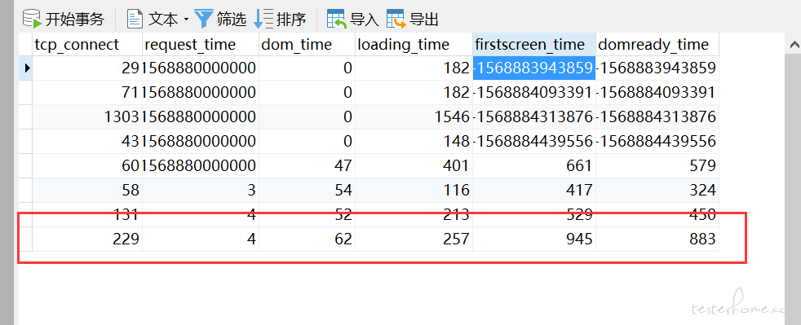Click domready_time cell -1568884313876
The image size is (801, 325).
tap(657, 116)
